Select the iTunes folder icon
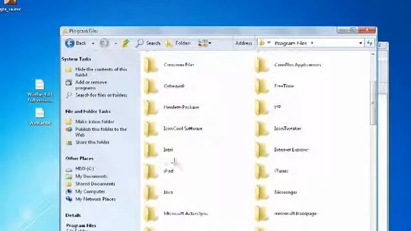The width and height of the screenshot is (411, 231). (x=261, y=171)
